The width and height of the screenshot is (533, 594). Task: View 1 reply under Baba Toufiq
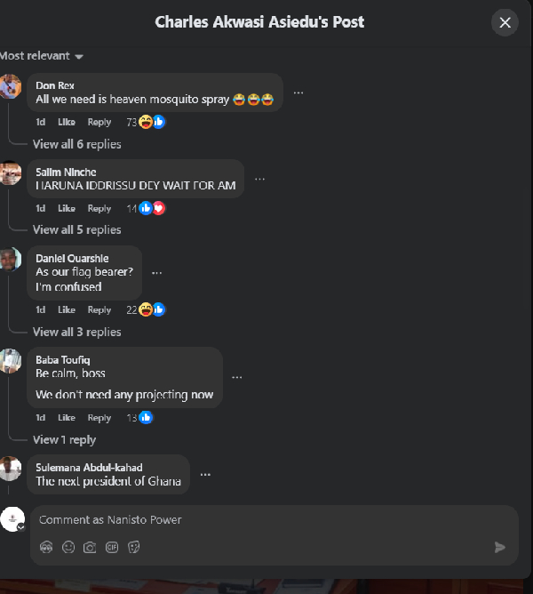(x=64, y=439)
